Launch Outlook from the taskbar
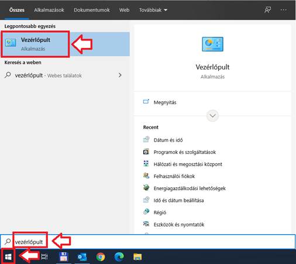Screen dimensions: 296x264 pyautogui.click(x=82, y=257)
